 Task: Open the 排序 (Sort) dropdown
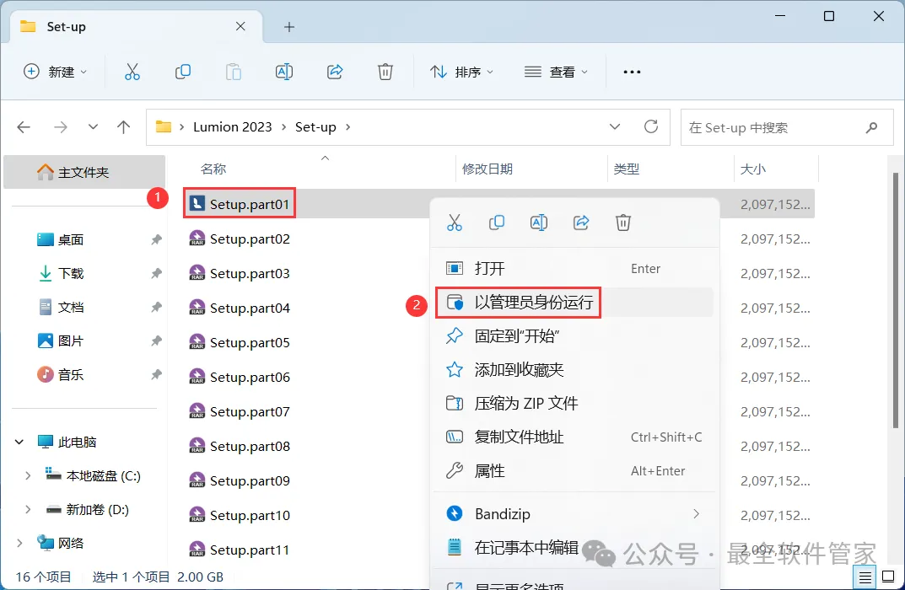click(461, 72)
